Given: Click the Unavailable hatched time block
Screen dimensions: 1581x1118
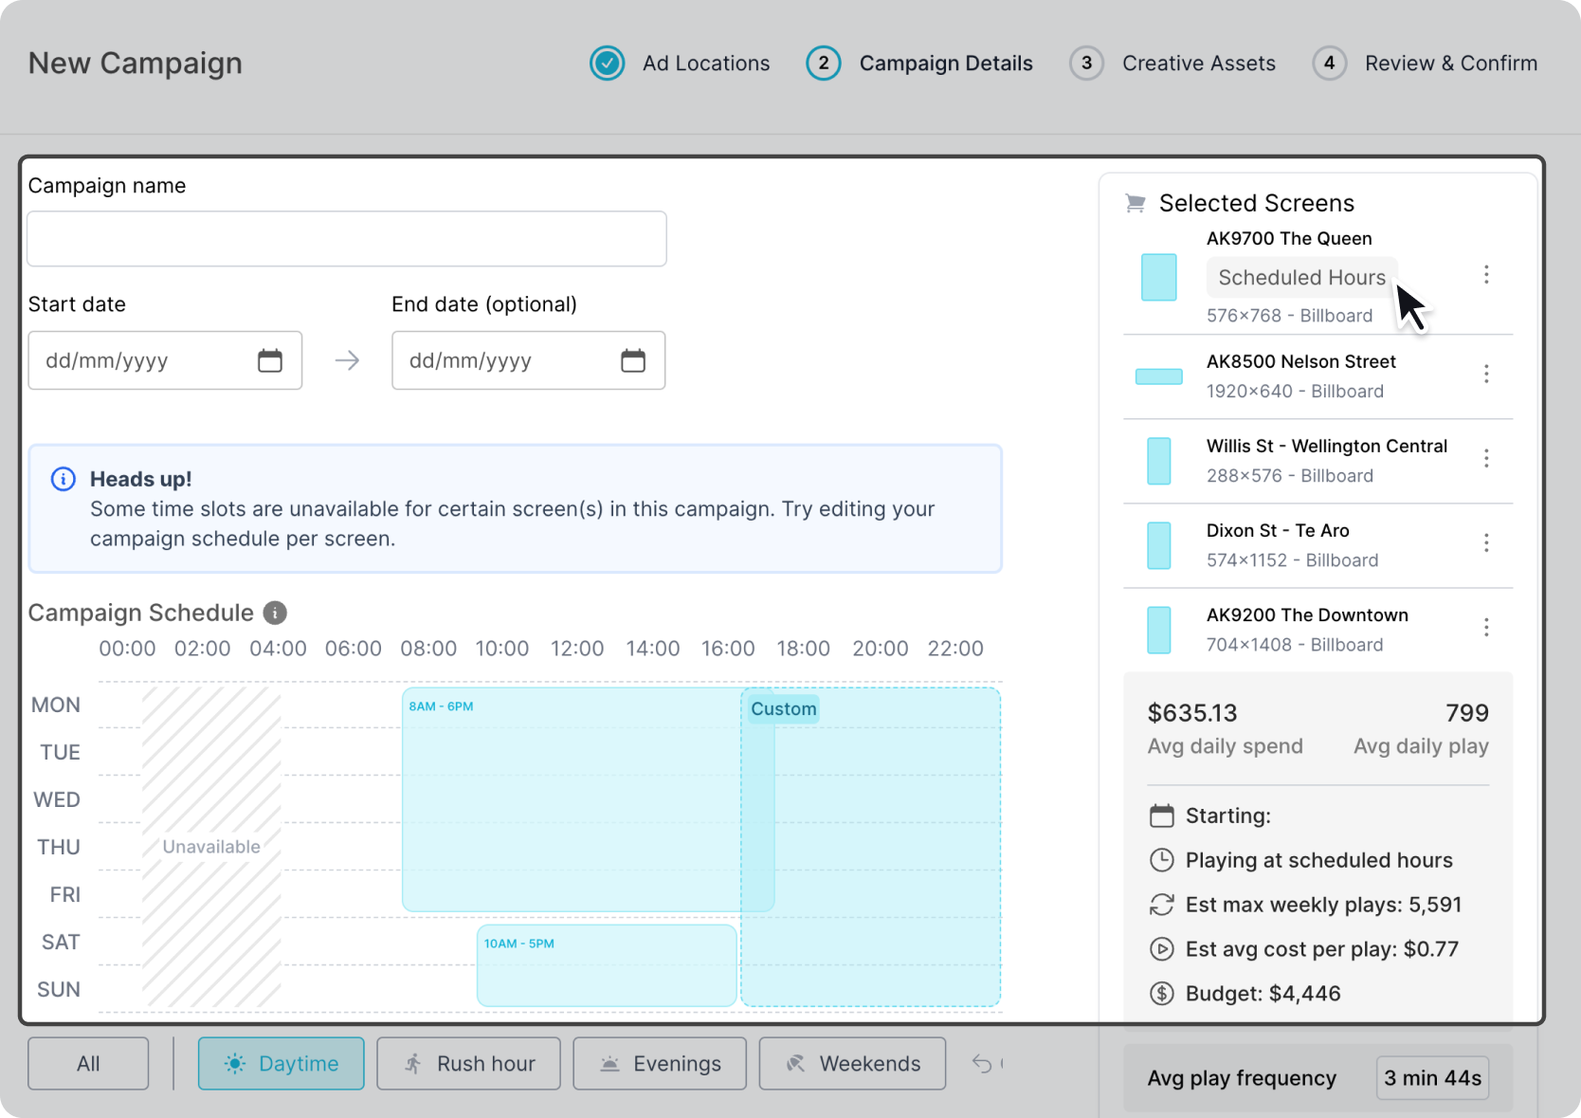Looking at the screenshot, I should [211, 847].
